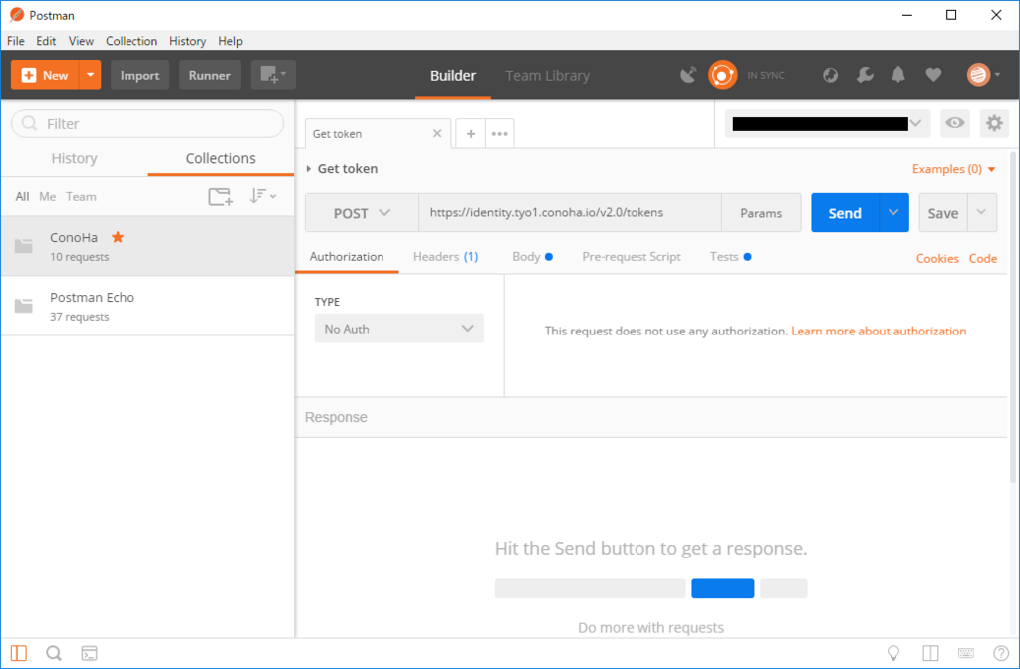Viewport: 1020px width, 669px height.
Task: Click the help question mark icon
Action: tap(1001, 653)
